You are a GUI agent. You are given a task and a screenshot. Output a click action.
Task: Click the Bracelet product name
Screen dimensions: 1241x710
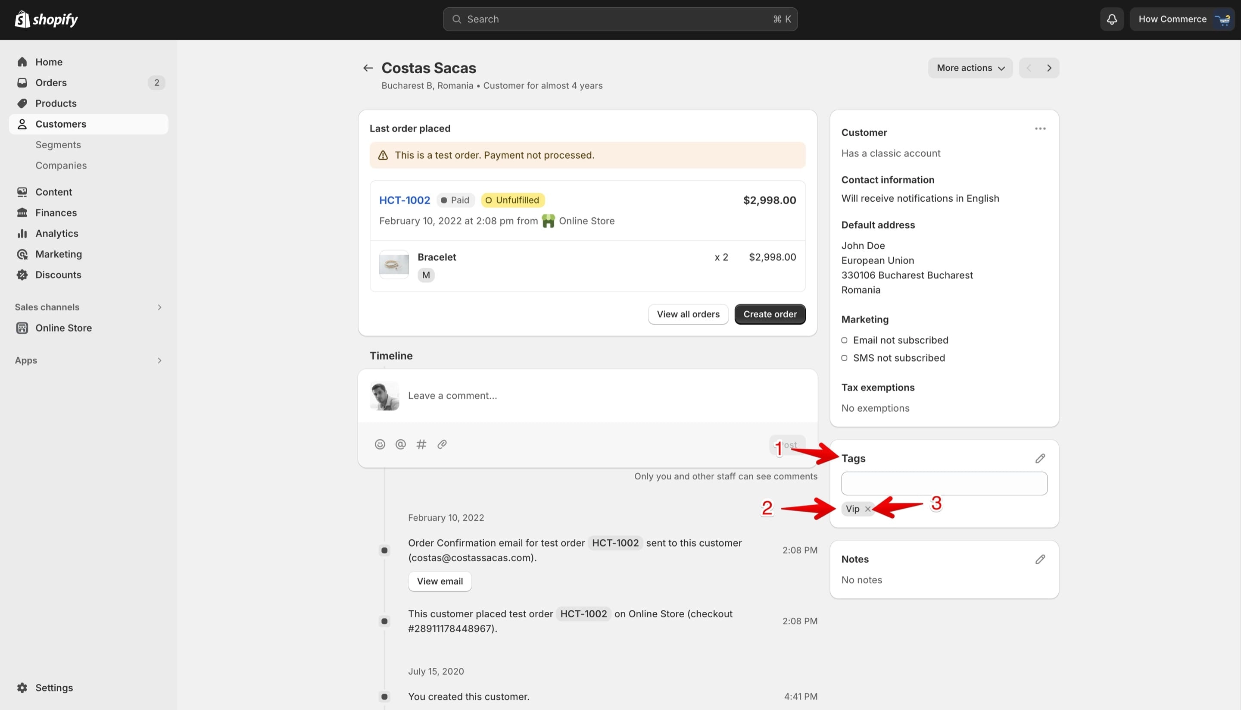pyautogui.click(x=437, y=257)
